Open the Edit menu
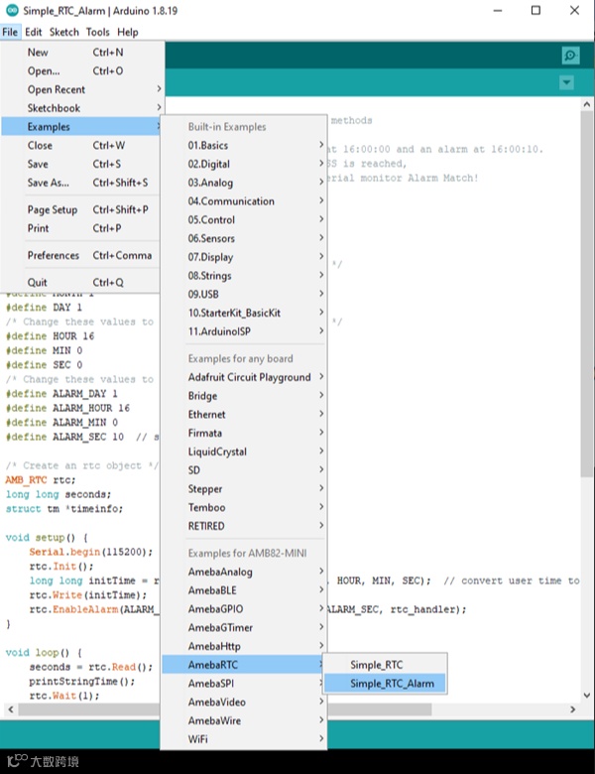The height and width of the screenshot is (774, 595). click(33, 32)
